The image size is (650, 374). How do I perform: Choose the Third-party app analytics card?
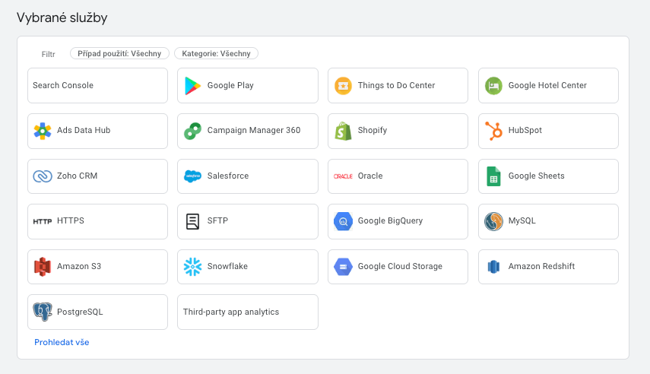[247, 312]
